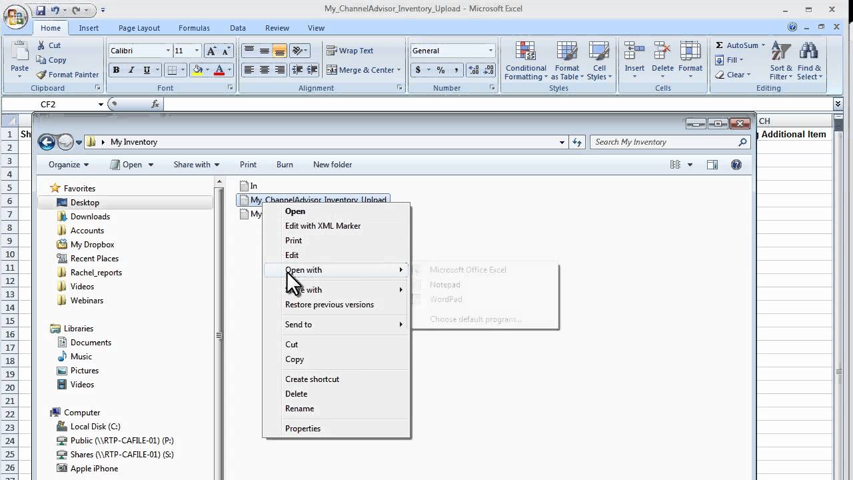Open Sort & Filter menu
Viewport: 853px width, 480px height.
pos(781,61)
